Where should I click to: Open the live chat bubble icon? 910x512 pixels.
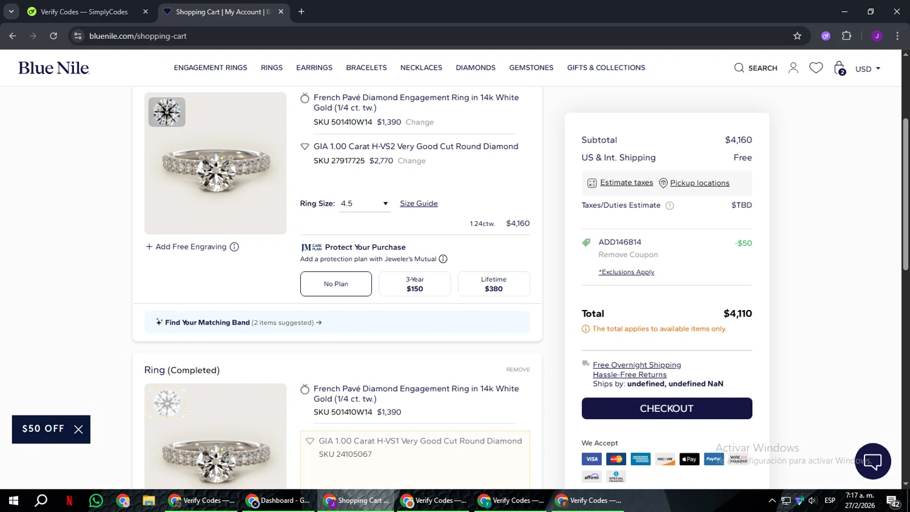point(872,461)
